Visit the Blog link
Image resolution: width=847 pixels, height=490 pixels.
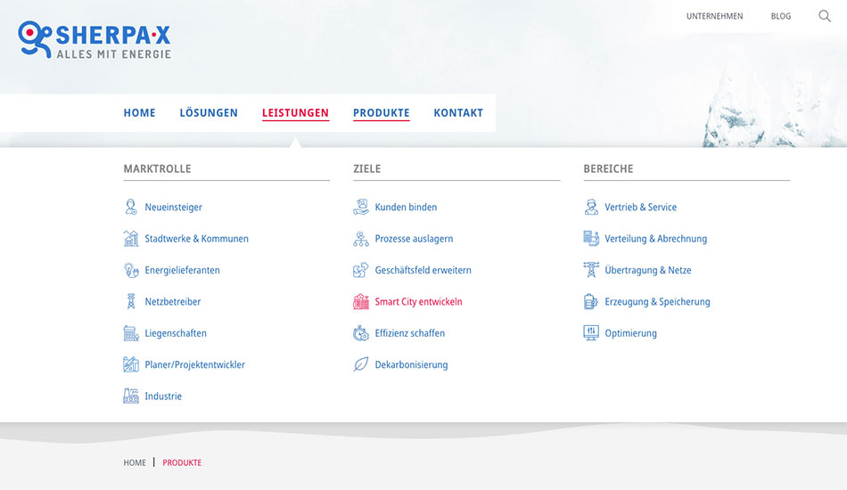point(781,16)
